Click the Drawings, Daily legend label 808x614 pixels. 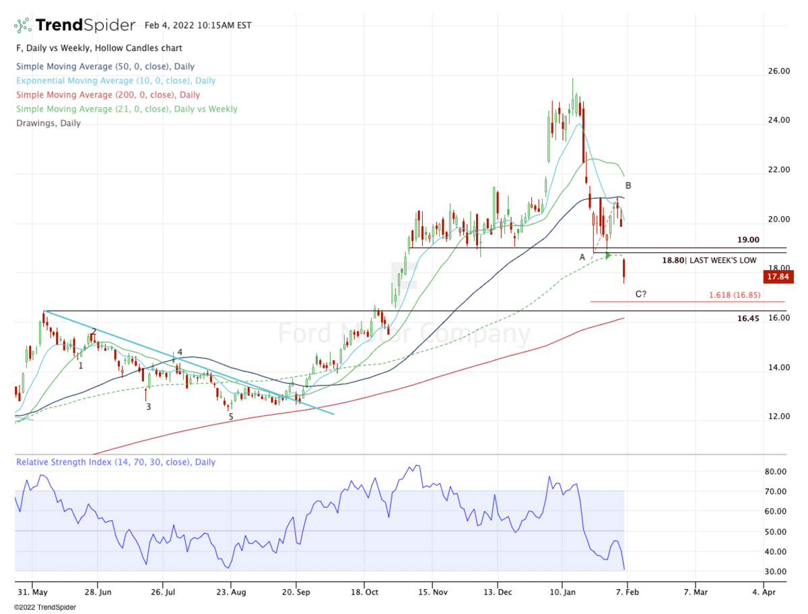click(x=48, y=123)
